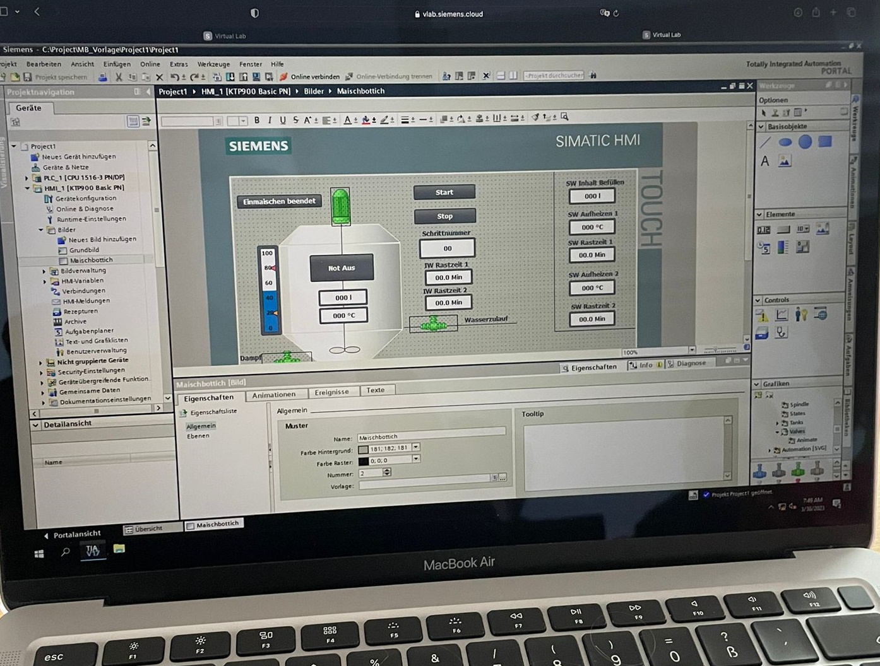The width and height of the screenshot is (880, 666).
Task: Click the zoom selection magnifier icon in editor toolbar
Action: (564, 117)
